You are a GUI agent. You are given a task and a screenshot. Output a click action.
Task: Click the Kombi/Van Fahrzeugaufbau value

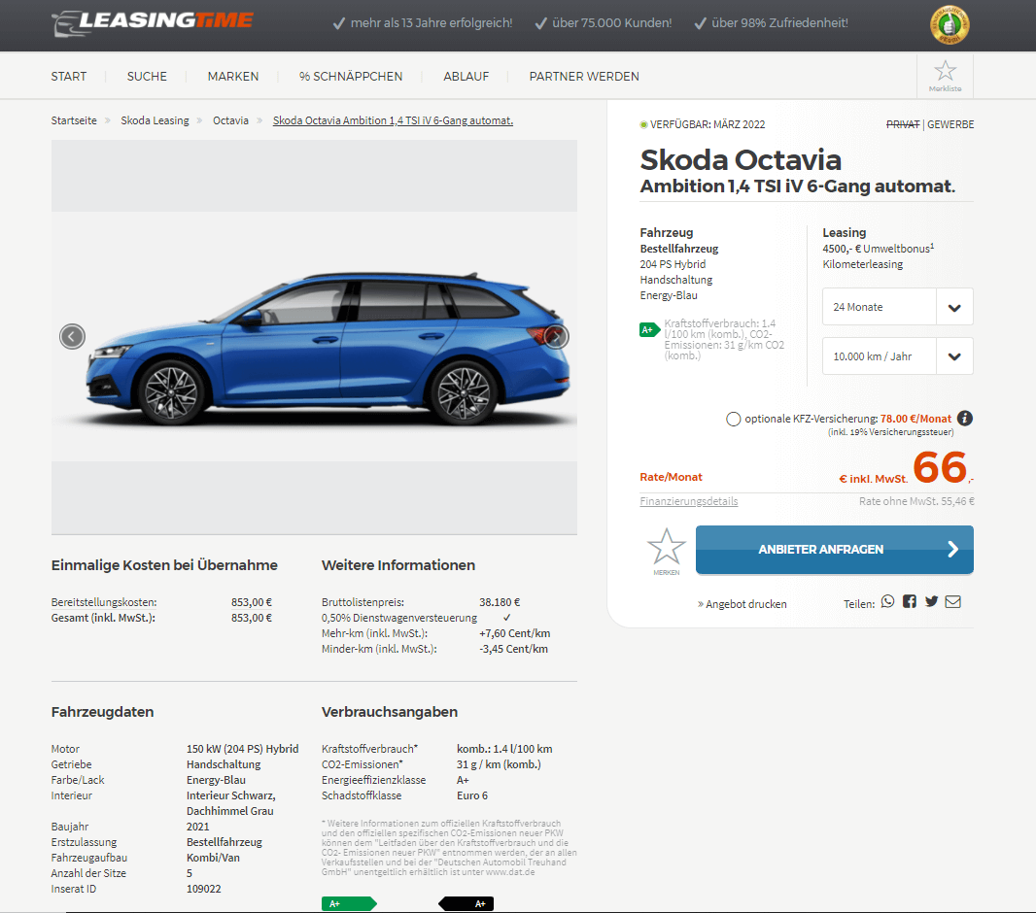(213, 858)
